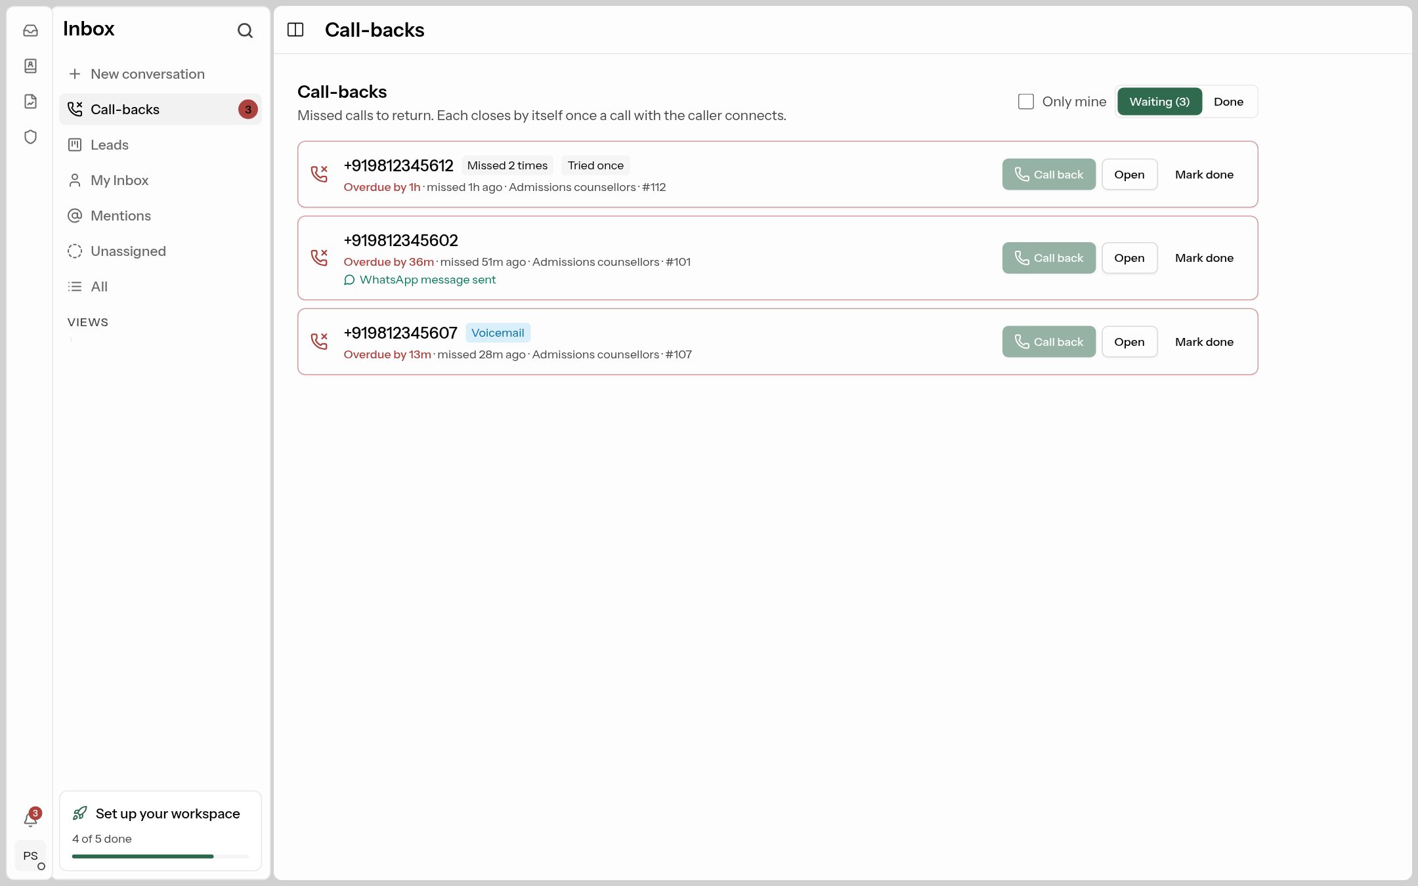
Task: Select Call-backs in the sidebar
Action: (160, 109)
